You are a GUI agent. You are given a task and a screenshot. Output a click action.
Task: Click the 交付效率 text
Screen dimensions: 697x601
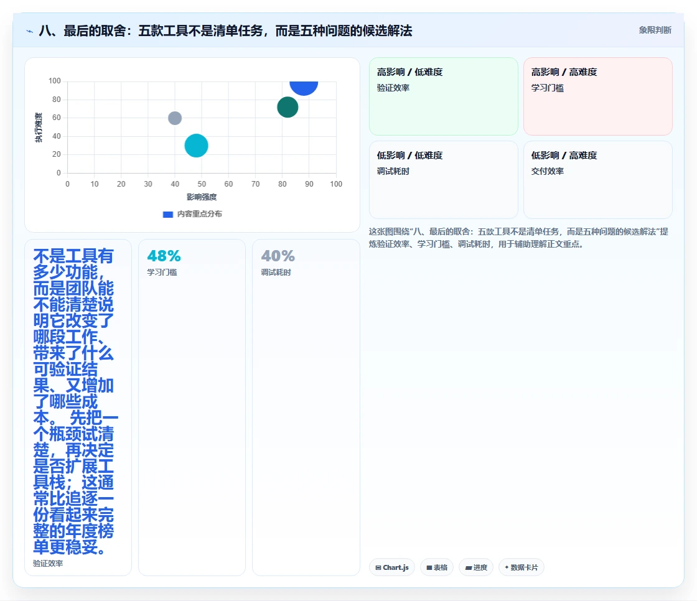click(x=547, y=171)
